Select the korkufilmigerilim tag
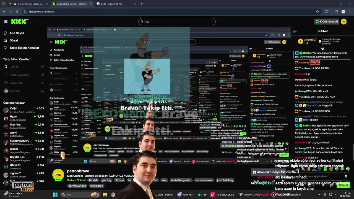This screenshot has height=199, width=354. coord(181,180)
